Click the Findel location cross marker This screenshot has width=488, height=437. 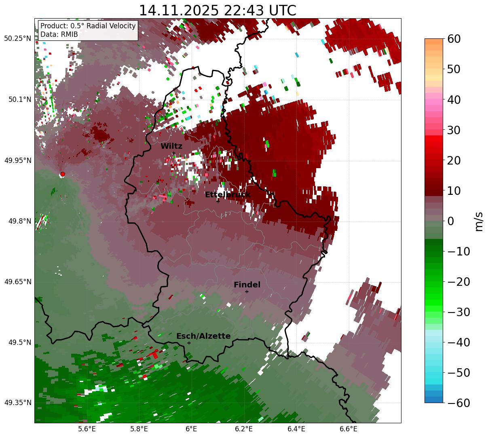click(247, 291)
